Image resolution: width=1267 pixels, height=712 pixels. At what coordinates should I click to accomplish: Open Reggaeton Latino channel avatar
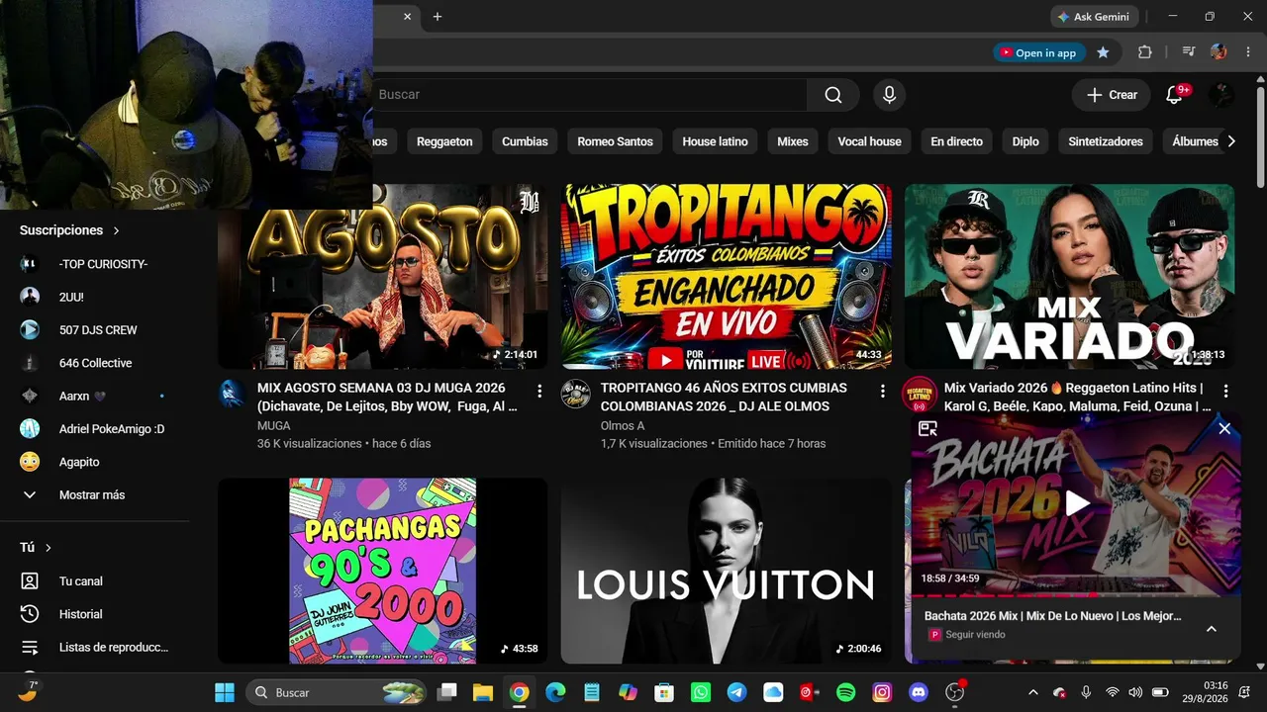pyautogui.click(x=920, y=394)
